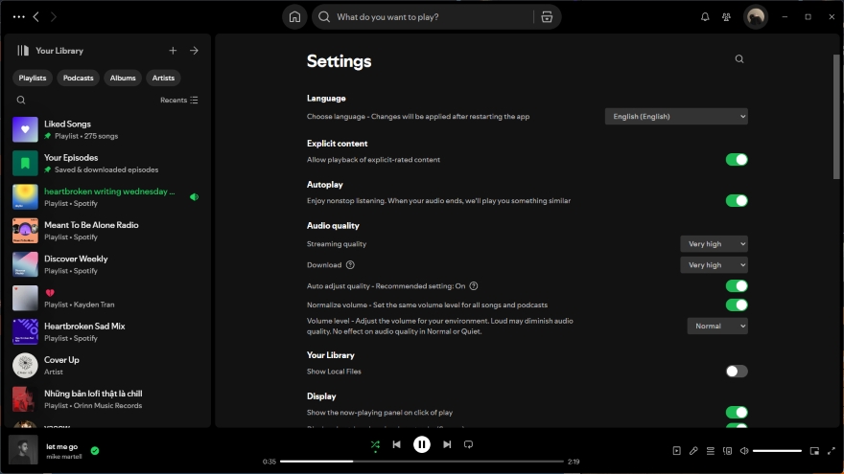
Task: Turn off Autoplay toggle
Action: 737,200
